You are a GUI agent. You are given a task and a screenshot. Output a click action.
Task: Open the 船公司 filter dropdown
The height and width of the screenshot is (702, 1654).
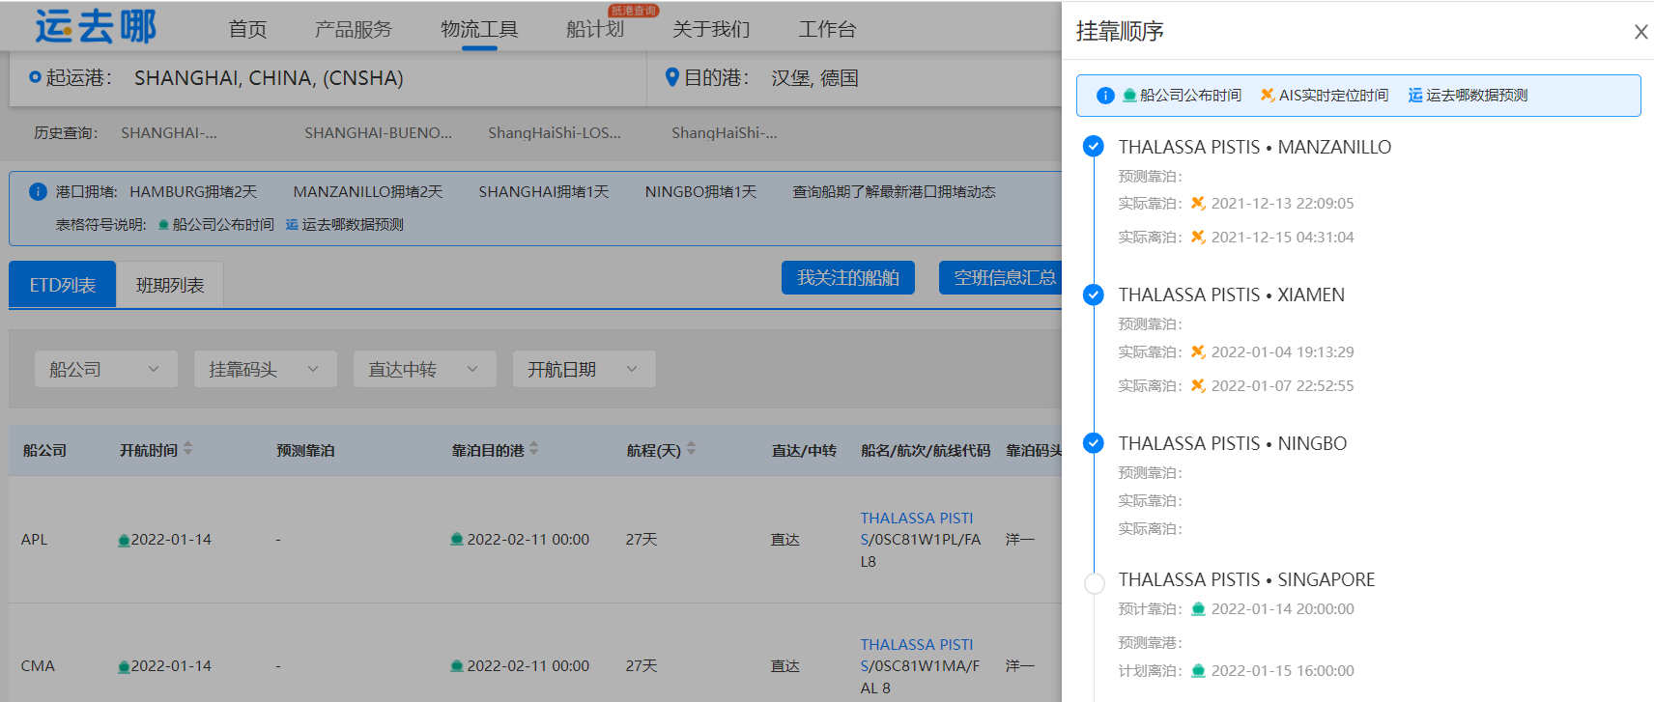(x=106, y=369)
